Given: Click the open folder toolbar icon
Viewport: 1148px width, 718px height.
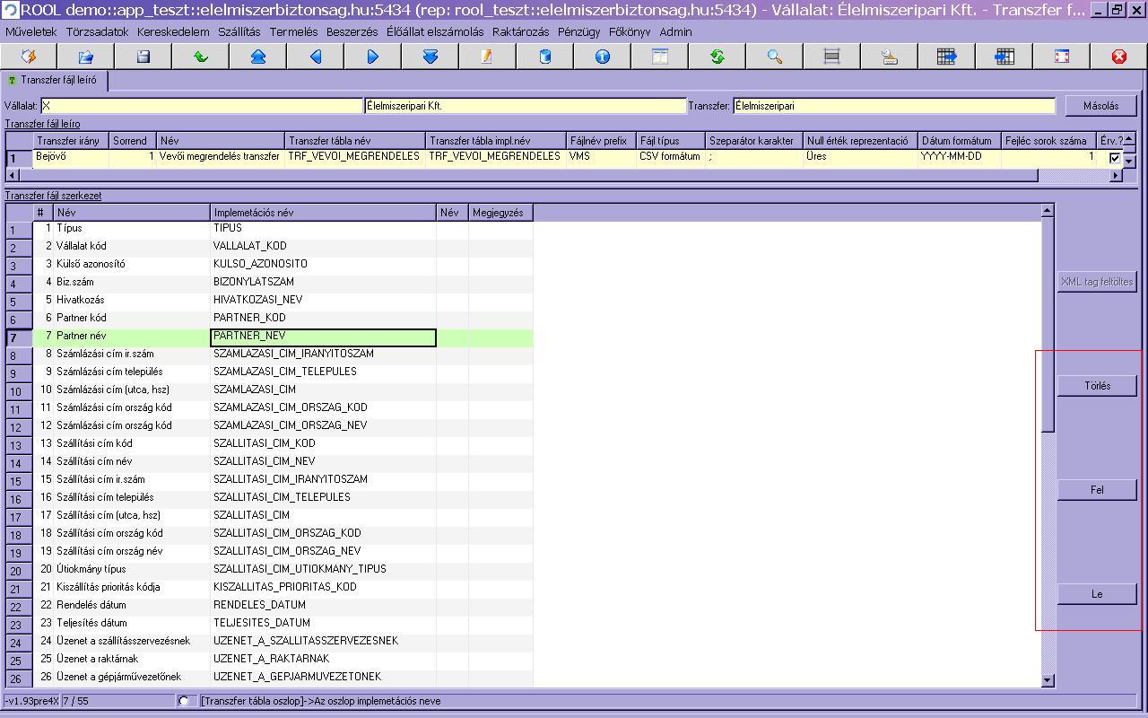Looking at the screenshot, I should point(86,57).
